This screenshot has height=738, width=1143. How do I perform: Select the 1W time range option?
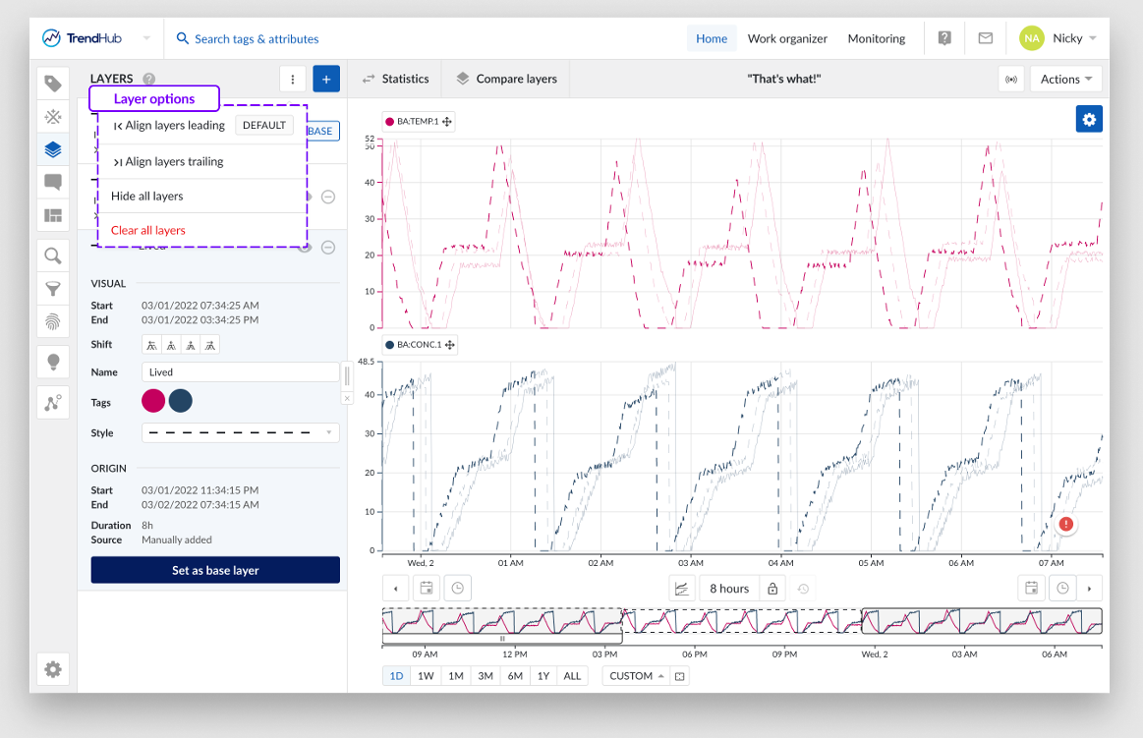(426, 676)
